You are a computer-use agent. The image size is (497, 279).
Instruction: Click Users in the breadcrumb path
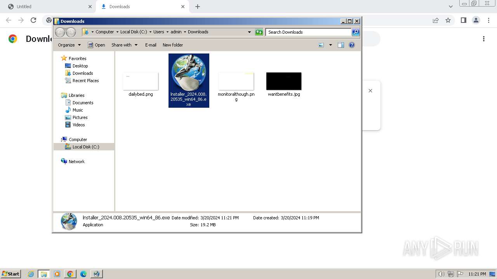point(159,32)
